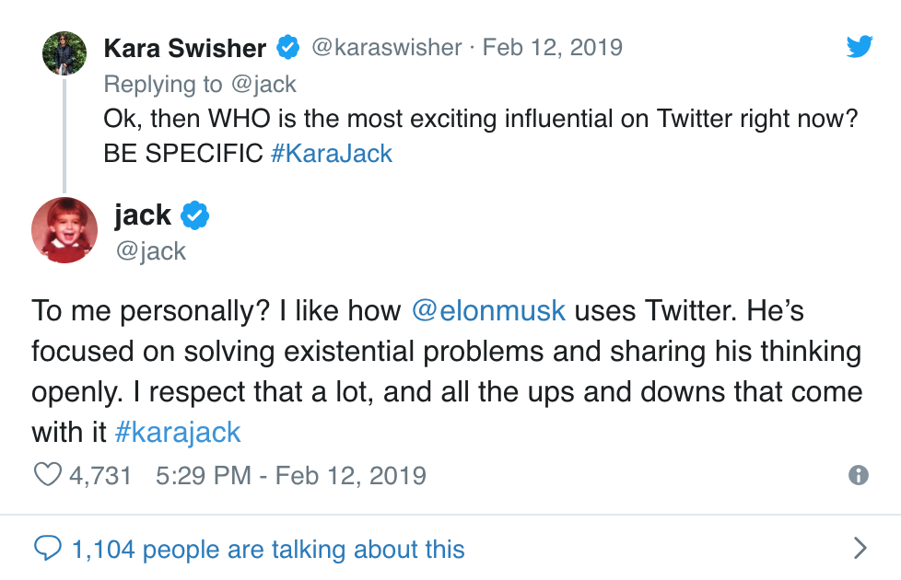Click the speech bubble reply icon

tap(46, 550)
